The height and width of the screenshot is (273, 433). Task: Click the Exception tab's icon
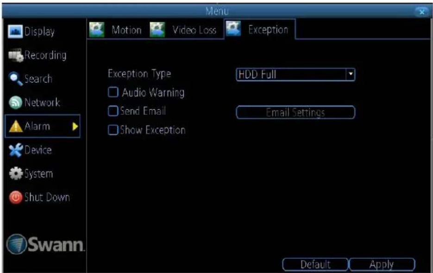click(x=233, y=29)
